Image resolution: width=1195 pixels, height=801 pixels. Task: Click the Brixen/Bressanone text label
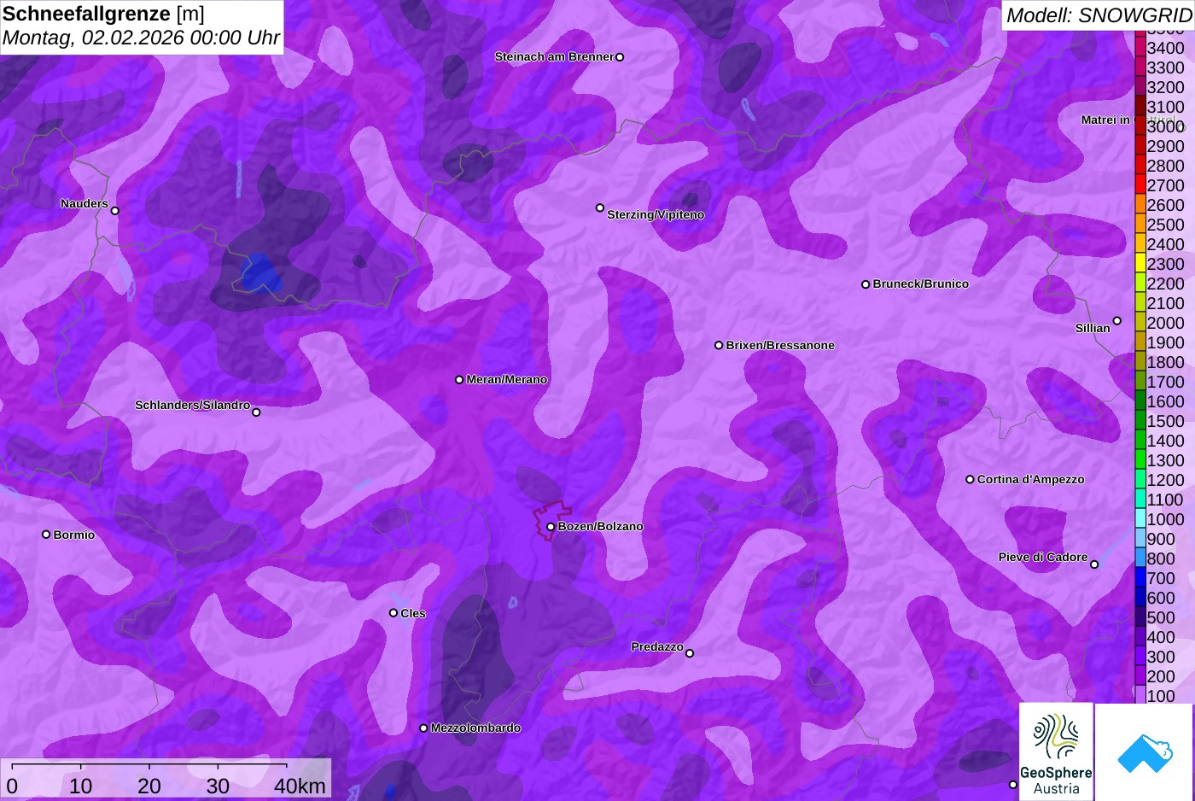(x=780, y=346)
